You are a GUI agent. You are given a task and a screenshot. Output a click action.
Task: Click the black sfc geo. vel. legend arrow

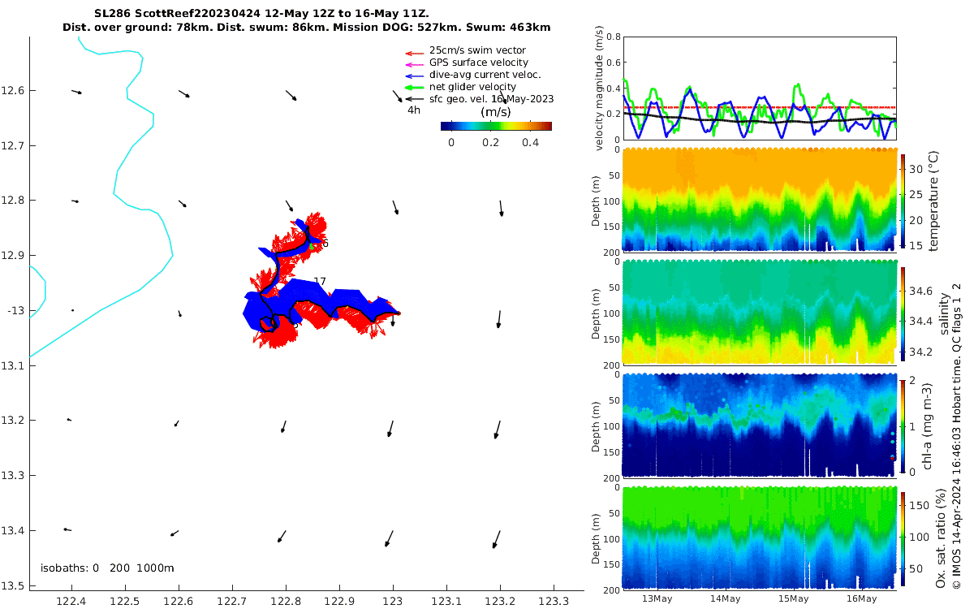click(x=414, y=98)
